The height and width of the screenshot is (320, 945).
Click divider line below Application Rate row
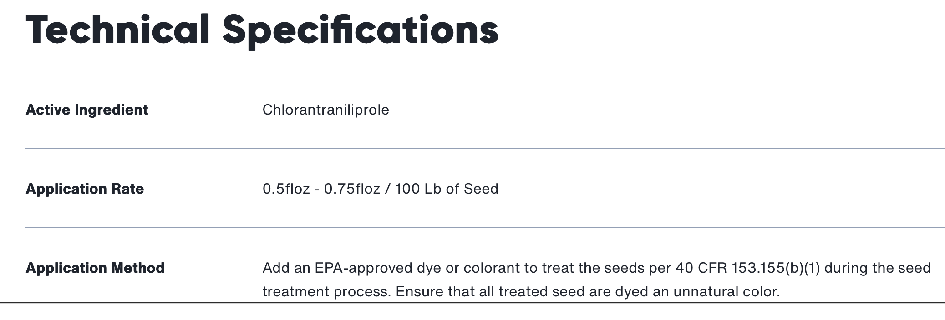[x=485, y=228]
